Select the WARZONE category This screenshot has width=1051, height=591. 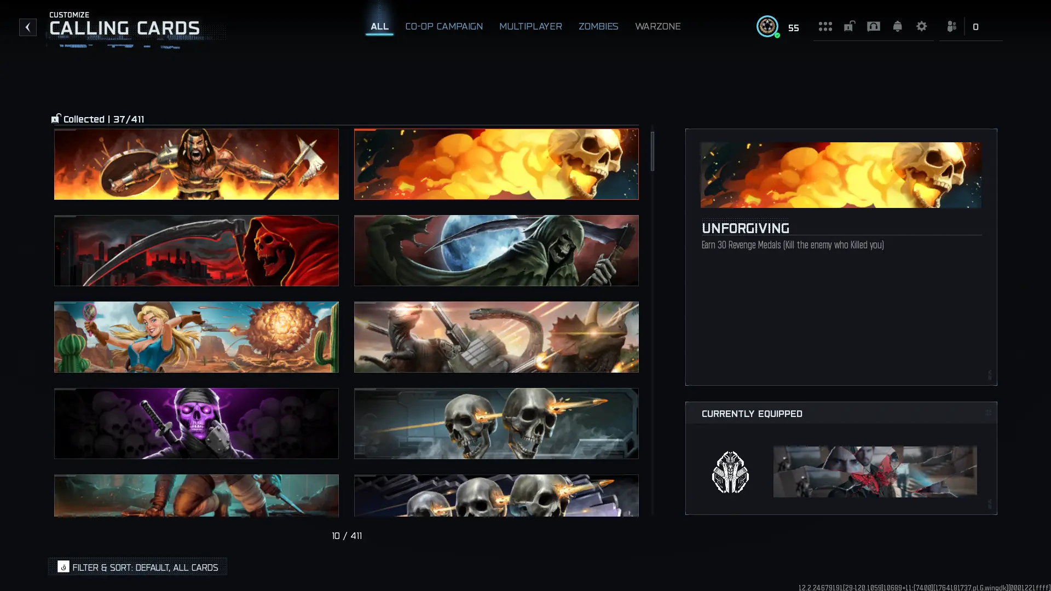[x=657, y=26]
